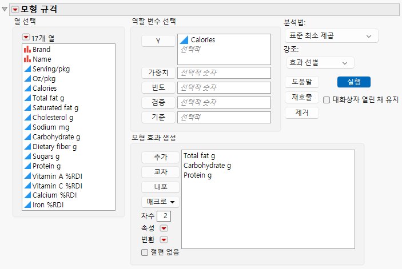402x269 pixels.
Task: Select Saturated fat g in the column list
Action: coord(55,108)
